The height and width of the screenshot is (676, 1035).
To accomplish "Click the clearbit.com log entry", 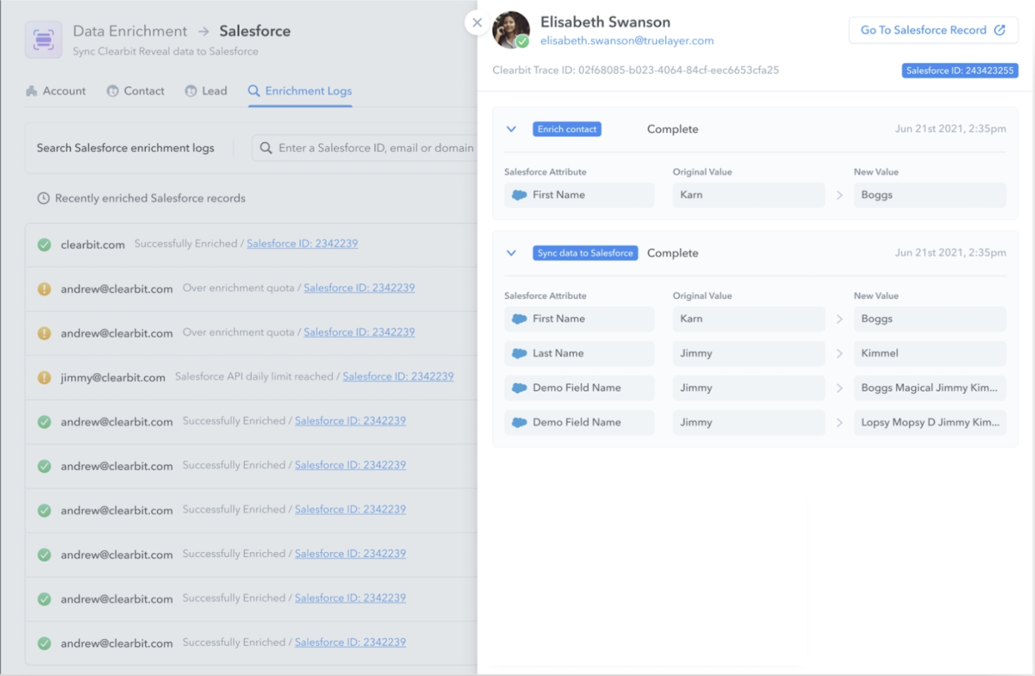I will (x=251, y=245).
